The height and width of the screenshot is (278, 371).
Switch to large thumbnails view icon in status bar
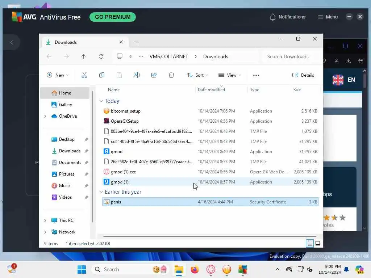pos(318,243)
